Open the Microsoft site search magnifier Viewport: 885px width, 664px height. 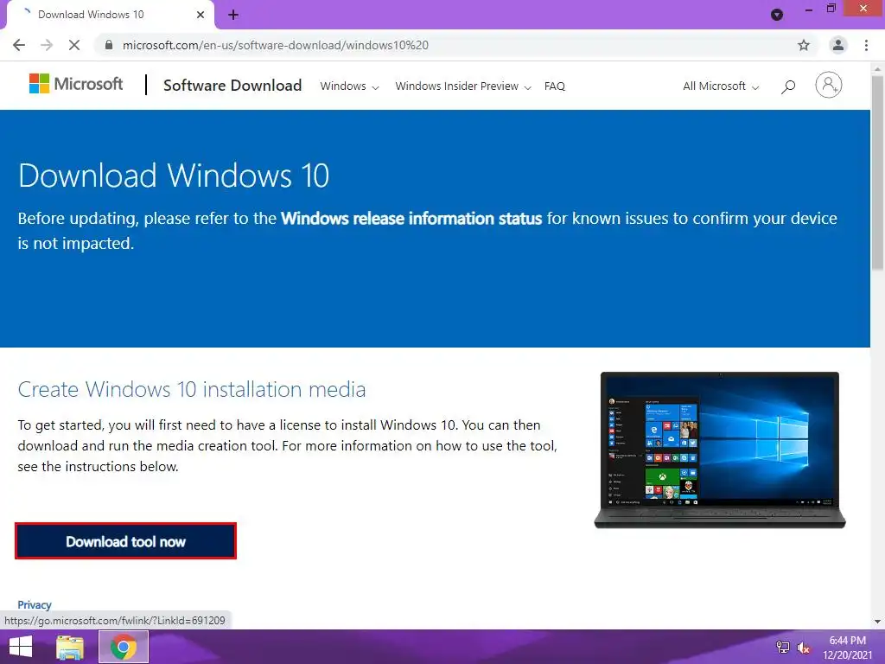click(788, 86)
